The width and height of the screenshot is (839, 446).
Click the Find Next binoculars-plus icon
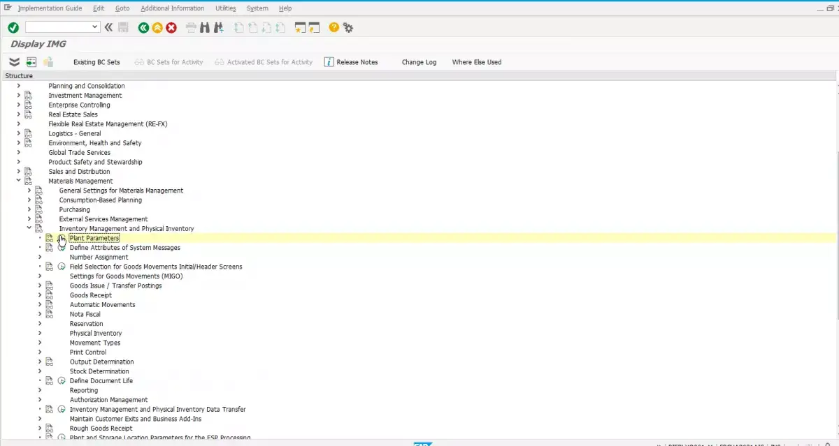(x=219, y=27)
